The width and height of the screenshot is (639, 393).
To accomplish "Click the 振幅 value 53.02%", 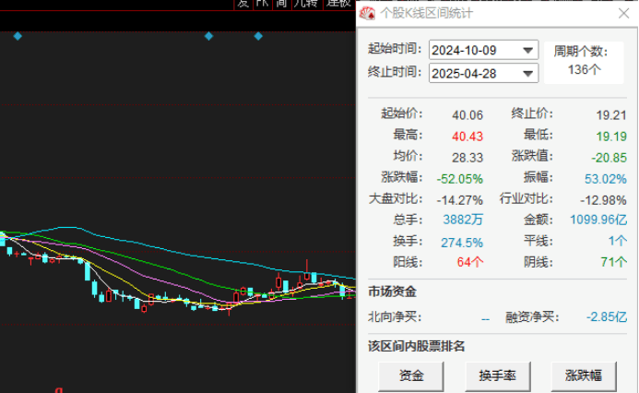I will pyautogui.click(x=606, y=179).
